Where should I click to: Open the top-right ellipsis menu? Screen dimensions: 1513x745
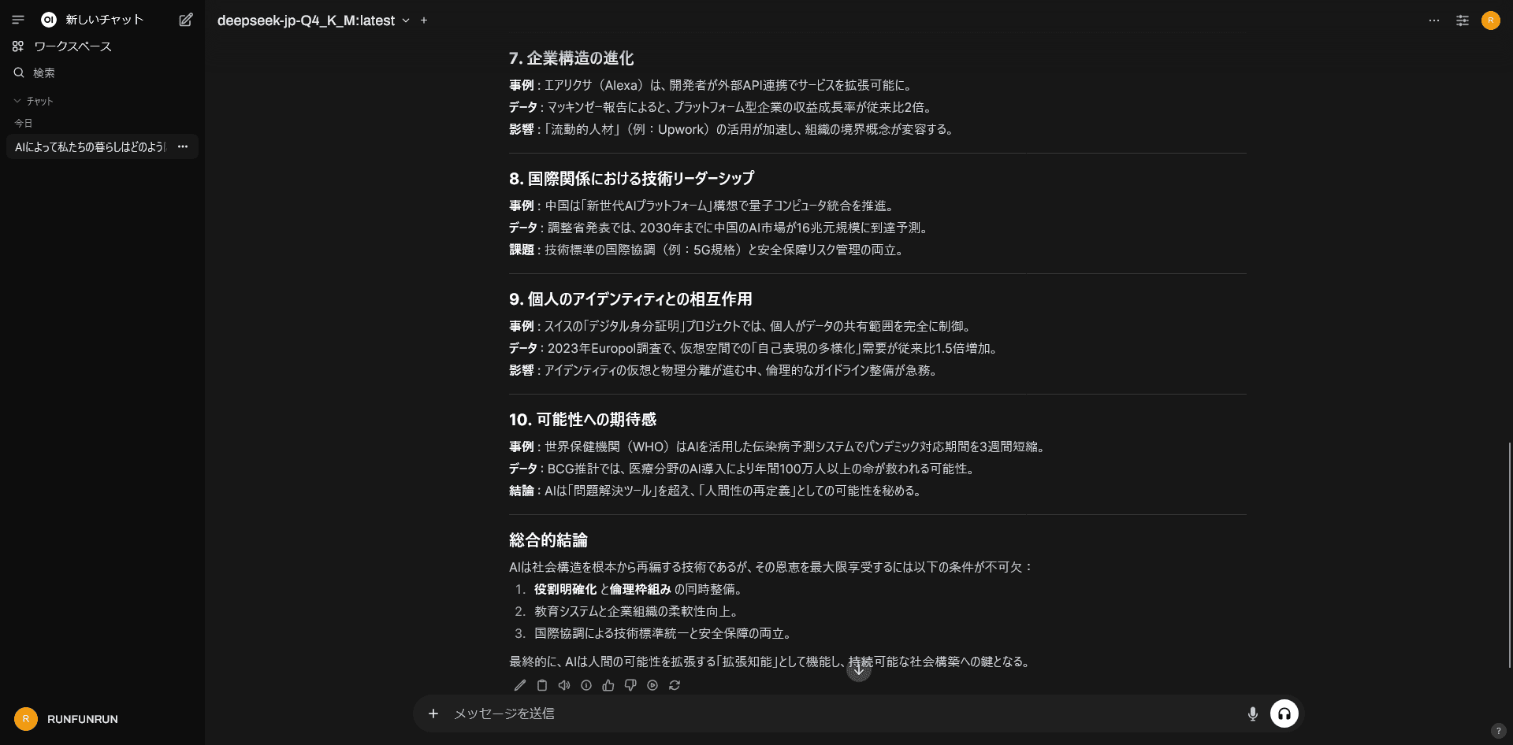pyautogui.click(x=1434, y=20)
